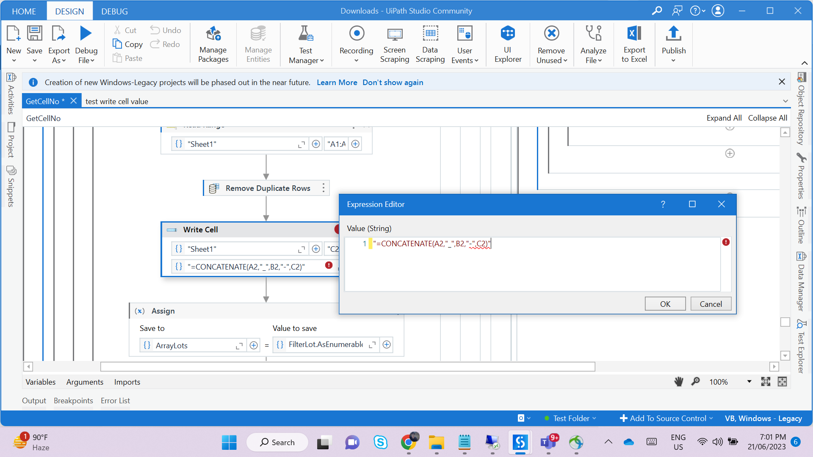This screenshot has width=813, height=457.
Task: Click the Learn More link
Action: tap(337, 83)
